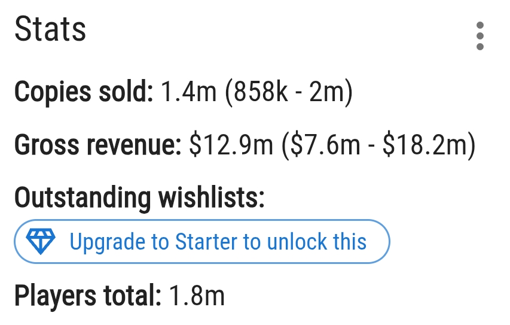Click the Copies sold label
The width and height of the screenshot is (510, 325).
point(84,93)
